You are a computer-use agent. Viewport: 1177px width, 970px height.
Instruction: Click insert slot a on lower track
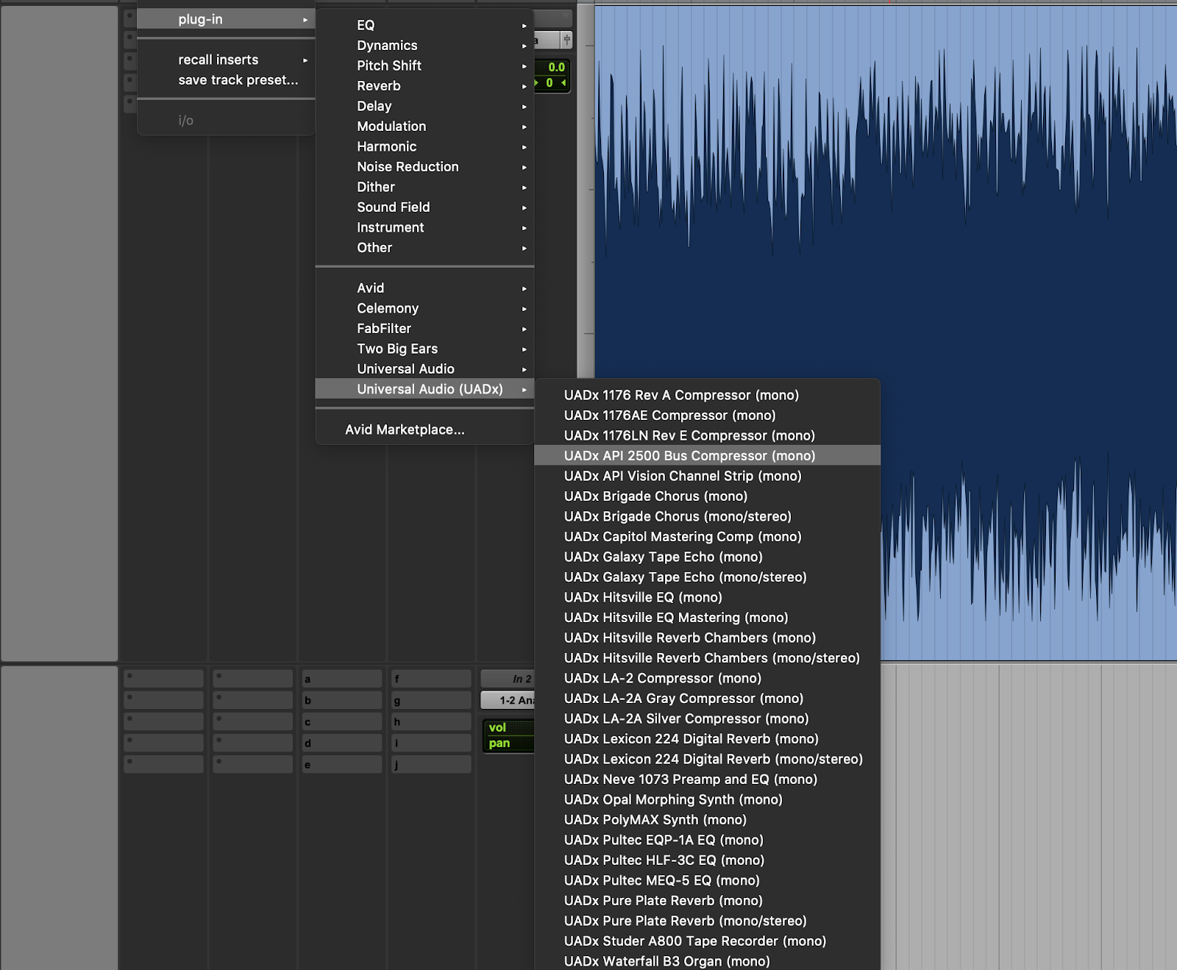point(342,679)
